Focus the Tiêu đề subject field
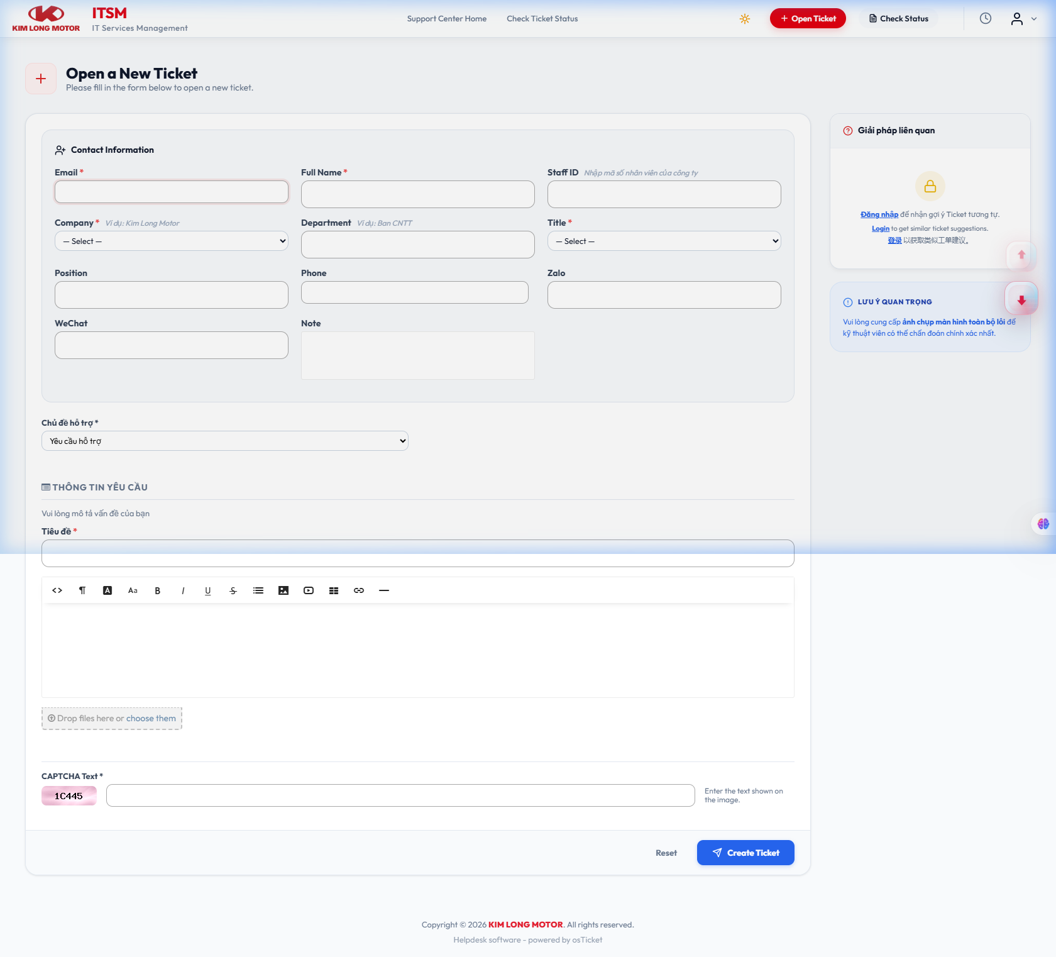This screenshot has height=957, width=1056. [x=418, y=553]
